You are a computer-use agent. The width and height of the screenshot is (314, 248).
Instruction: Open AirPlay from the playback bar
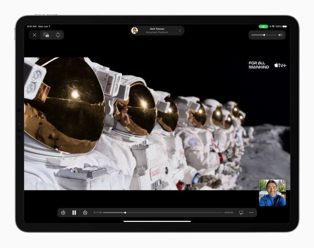tap(241, 212)
